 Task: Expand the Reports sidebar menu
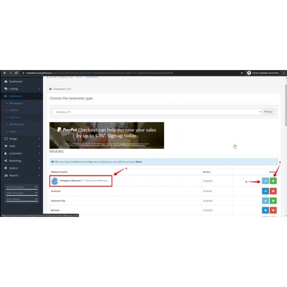click(x=21, y=176)
